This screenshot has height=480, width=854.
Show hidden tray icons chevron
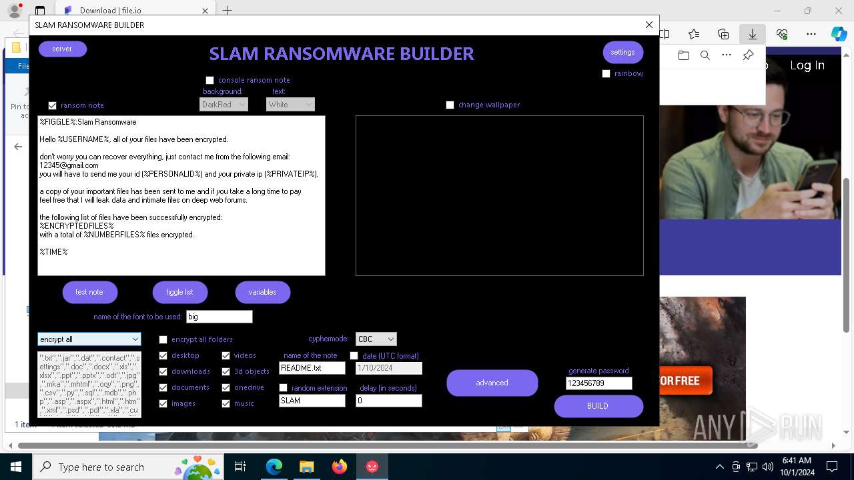point(719,467)
